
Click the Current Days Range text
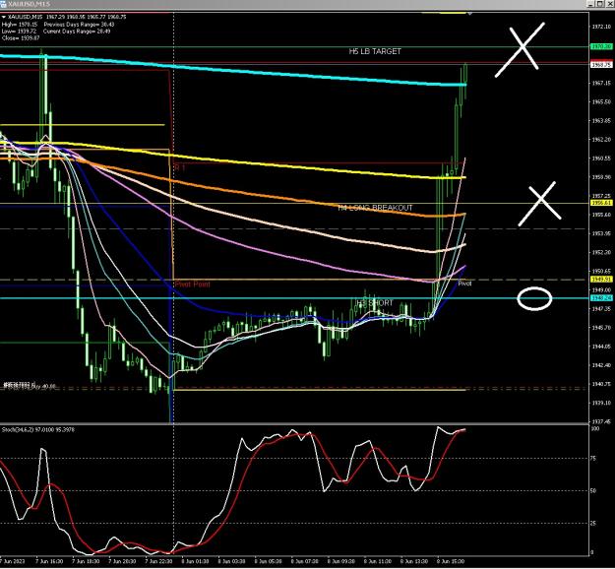coord(77,31)
